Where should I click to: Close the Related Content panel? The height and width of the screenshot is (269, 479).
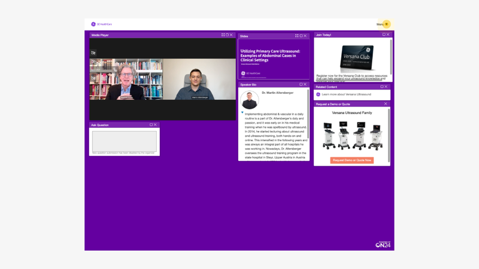point(386,87)
